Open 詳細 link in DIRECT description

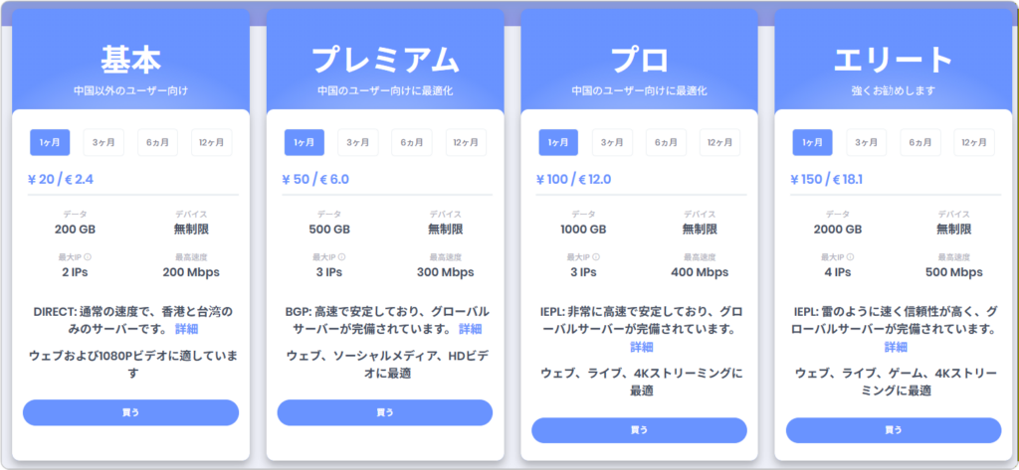186,328
